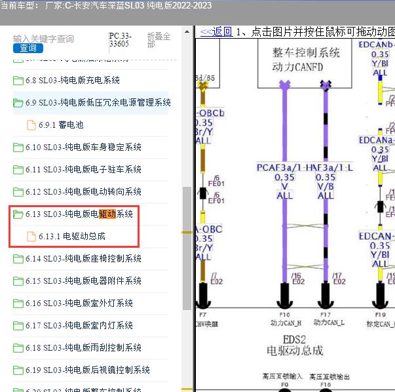Click the sidebar scrollbar thumb
The height and width of the screenshot is (392, 395).
point(187,248)
